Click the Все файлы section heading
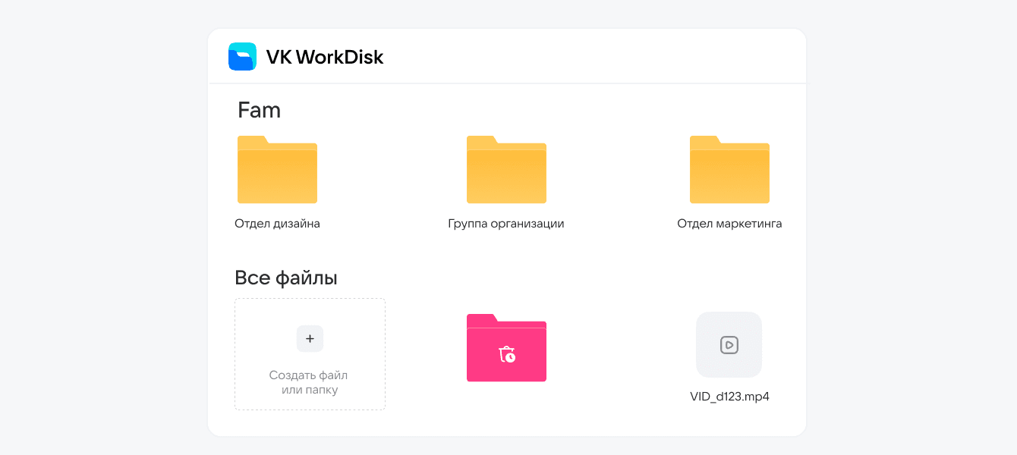Viewport: 1017px width, 455px height. coord(286,278)
